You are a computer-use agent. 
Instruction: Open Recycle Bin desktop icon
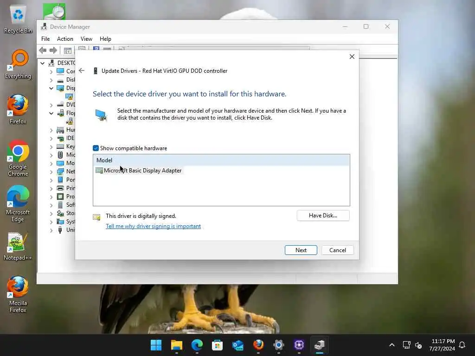point(18,19)
